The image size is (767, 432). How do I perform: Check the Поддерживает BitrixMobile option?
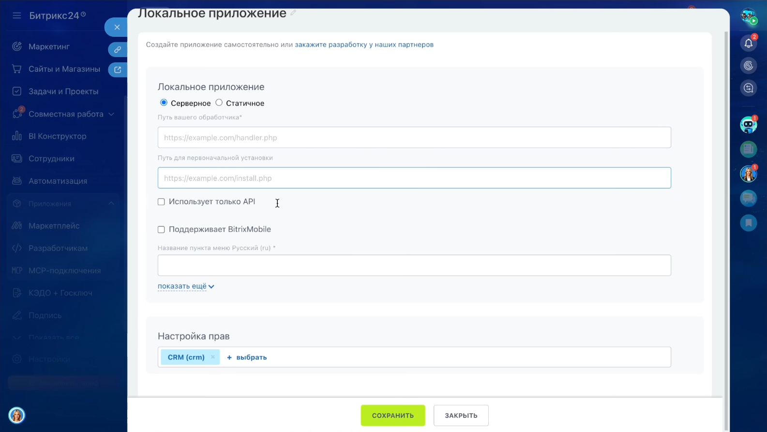pyautogui.click(x=161, y=230)
